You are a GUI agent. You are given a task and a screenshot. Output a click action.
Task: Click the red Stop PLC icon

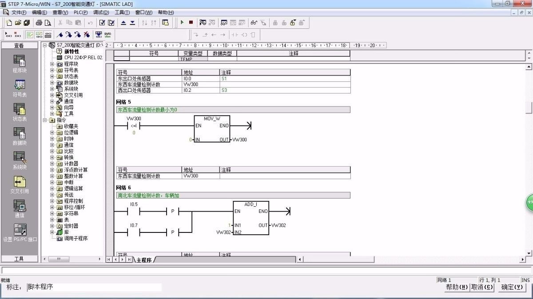pyautogui.click(x=191, y=23)
